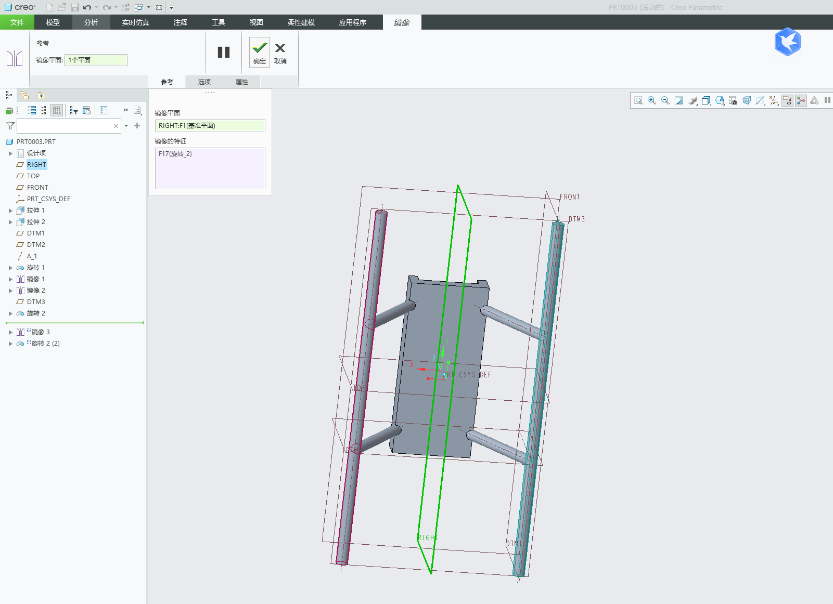This screenshot has width=833, height=604.
Task: Show more tree toolbar items chevron
Action: point(125,110)
